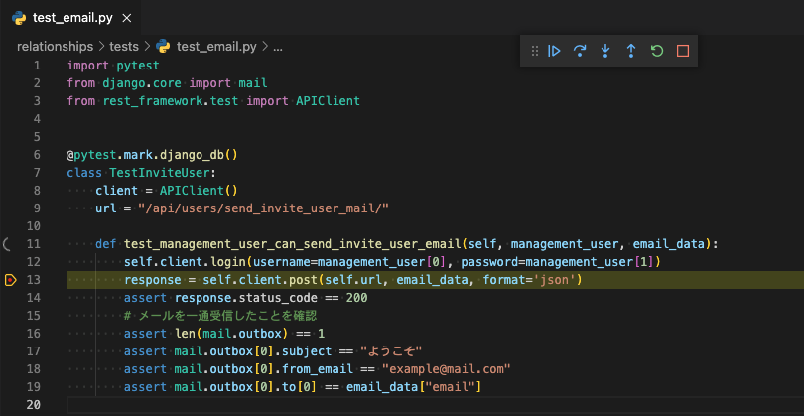This screenshot has width=804, height=416.
Task: Restart the debug session
Action: [657, 51]
